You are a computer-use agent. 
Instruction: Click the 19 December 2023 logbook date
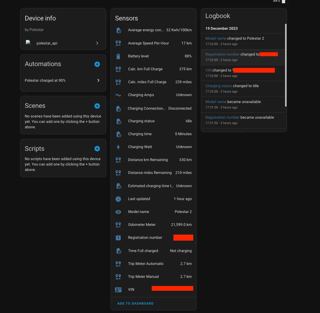(x=222, y=29)
